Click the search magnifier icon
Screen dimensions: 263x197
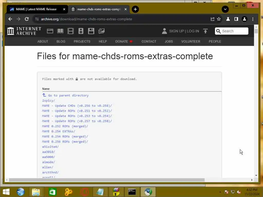pos(218,31)
